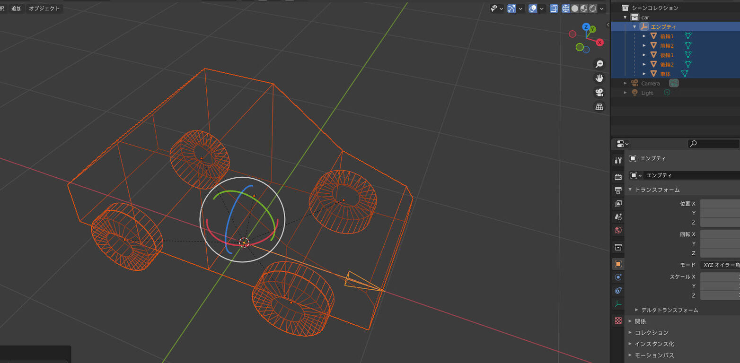Image resolution: width=740 pixels, height=363 pixels.
Task: Click the Y axis on navigation gizmo
Action: [592, 29]
